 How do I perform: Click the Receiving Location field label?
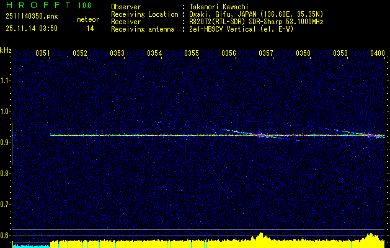pyautogui.click(x=144, y=14)
